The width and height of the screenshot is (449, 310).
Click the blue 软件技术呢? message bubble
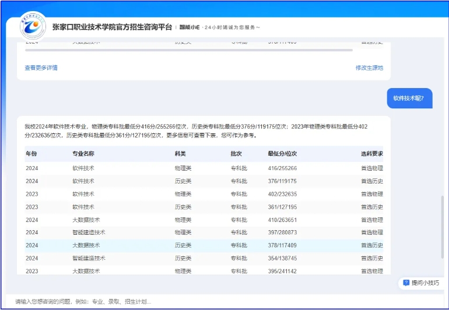[409, 98]
